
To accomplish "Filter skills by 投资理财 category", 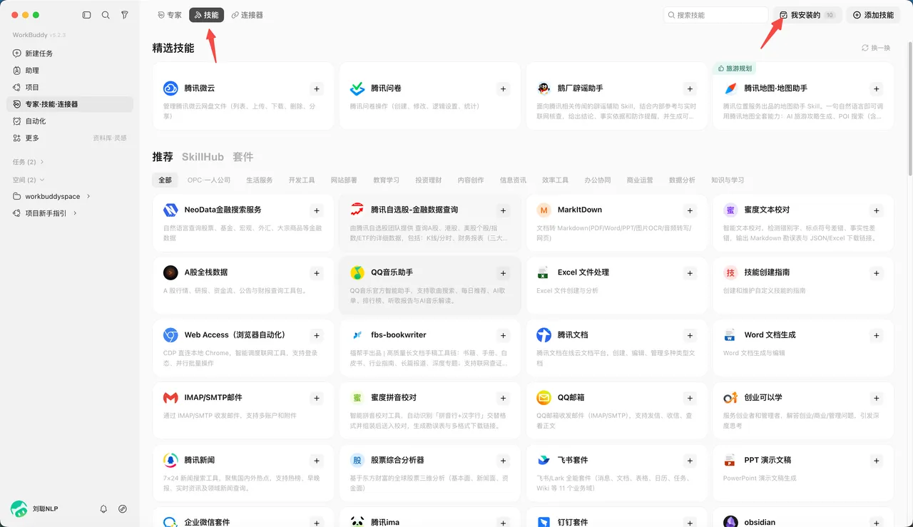I will 429,180.
